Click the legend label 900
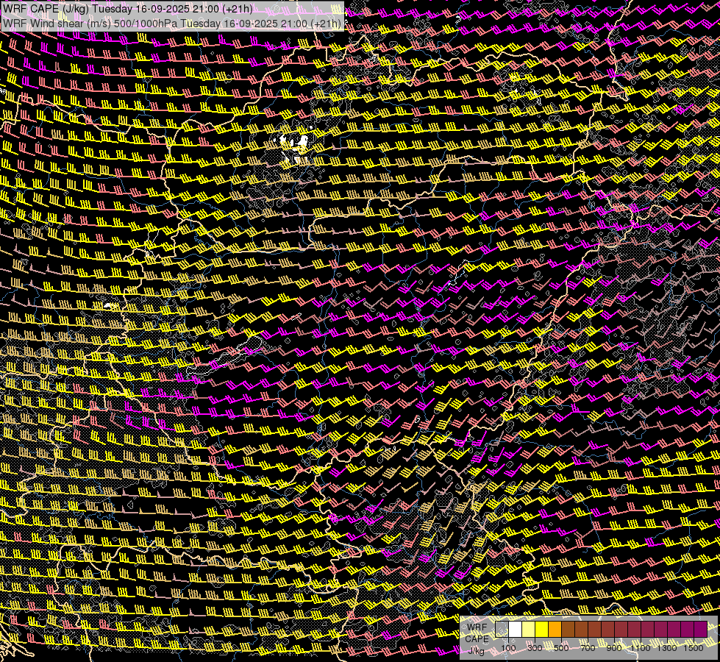Screen dimensions: 720x662 (x=614, y=648)
